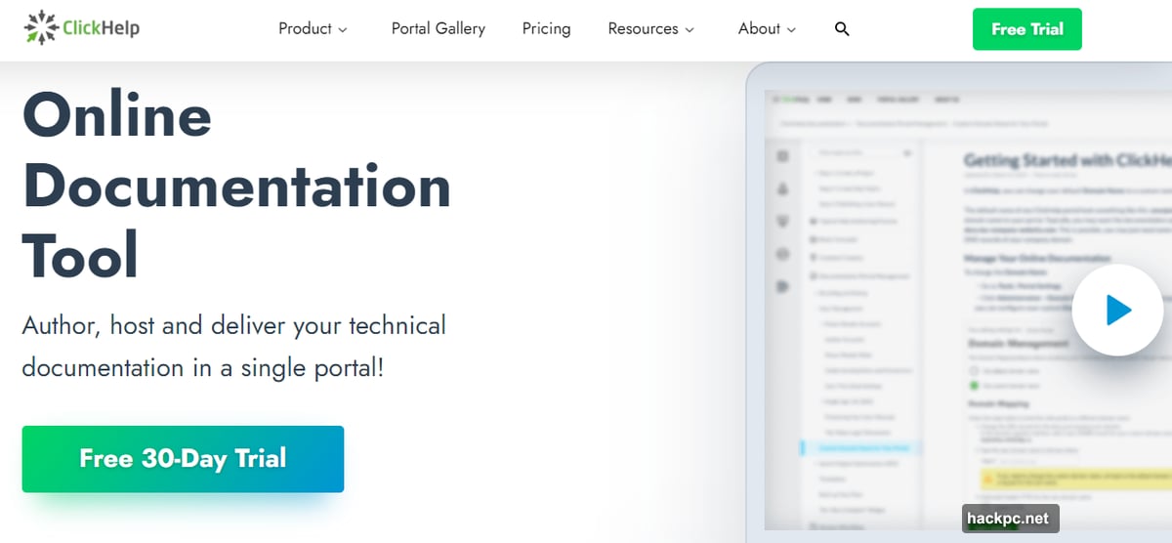Click the bottom tag icon in the preview sidebar
Viewport: 1172px width, 543px height.
pyautogui.click(x=782, y=286)
